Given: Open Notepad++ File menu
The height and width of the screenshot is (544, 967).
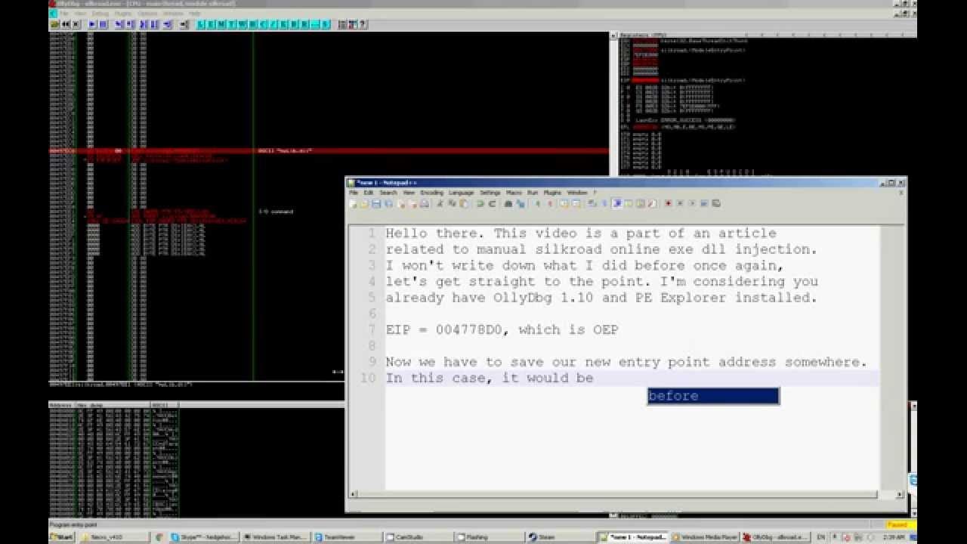Looking at the screenshot, I should click(x=354, y=193).
